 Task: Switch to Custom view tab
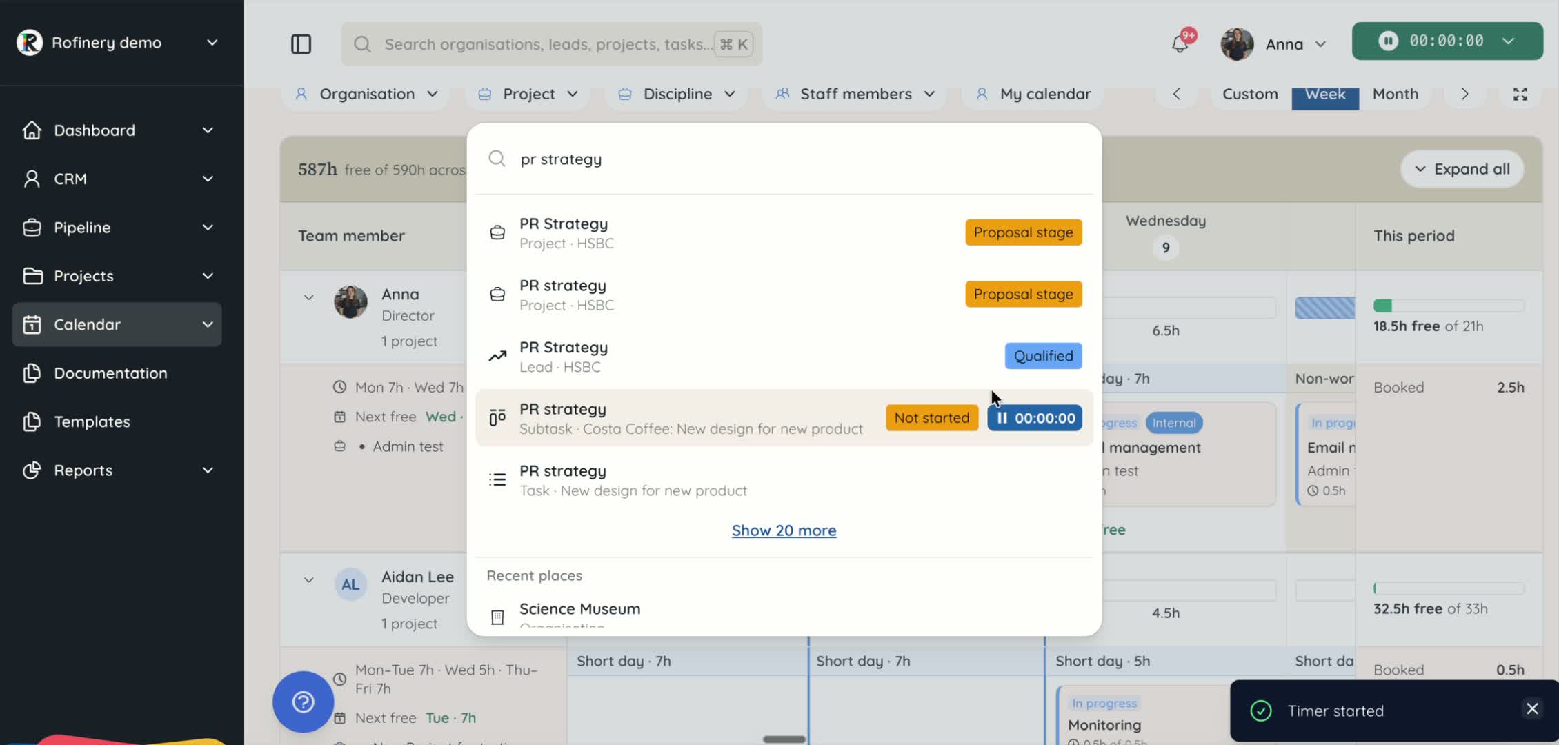tap(1250, 94)
